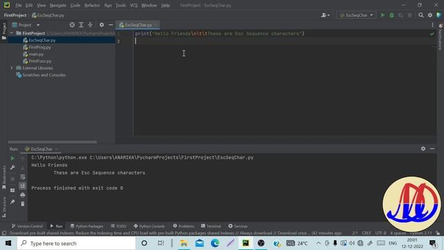
Task: Open Mail app from taskbar
Action: coord(200,243)
